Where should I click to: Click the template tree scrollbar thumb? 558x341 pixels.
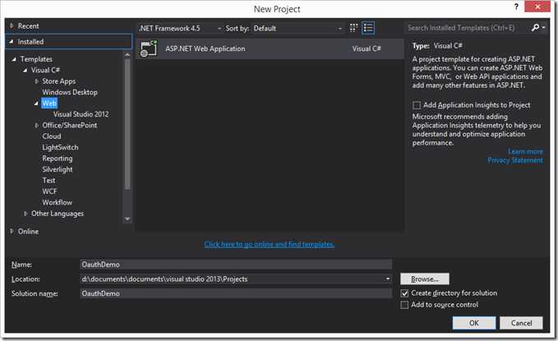127,124
